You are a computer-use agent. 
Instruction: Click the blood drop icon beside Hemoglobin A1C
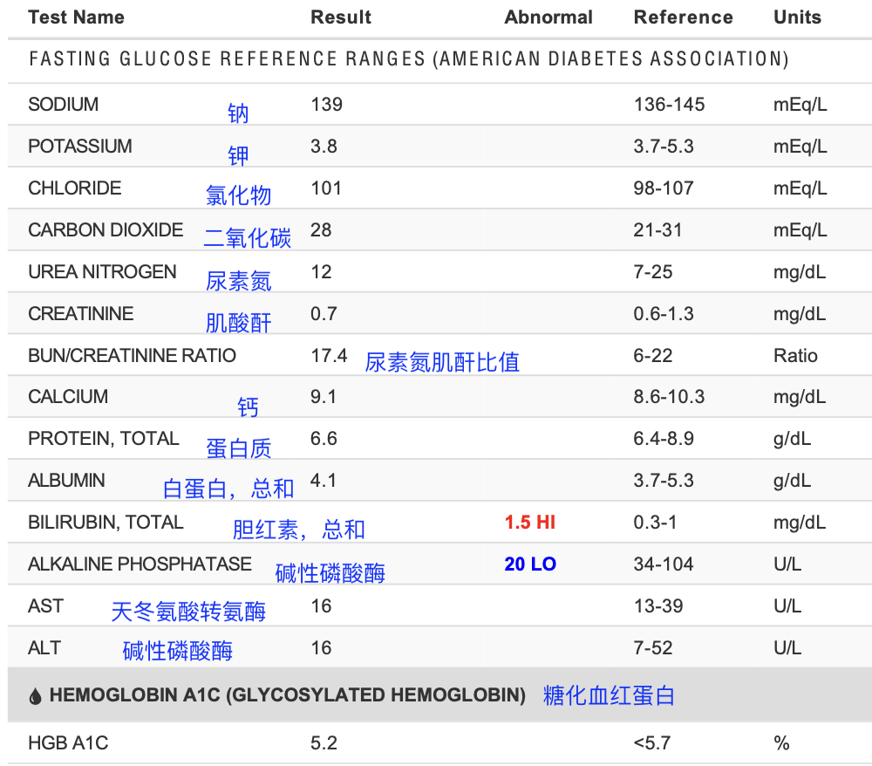pyautogui.click(x=35, y=696)
